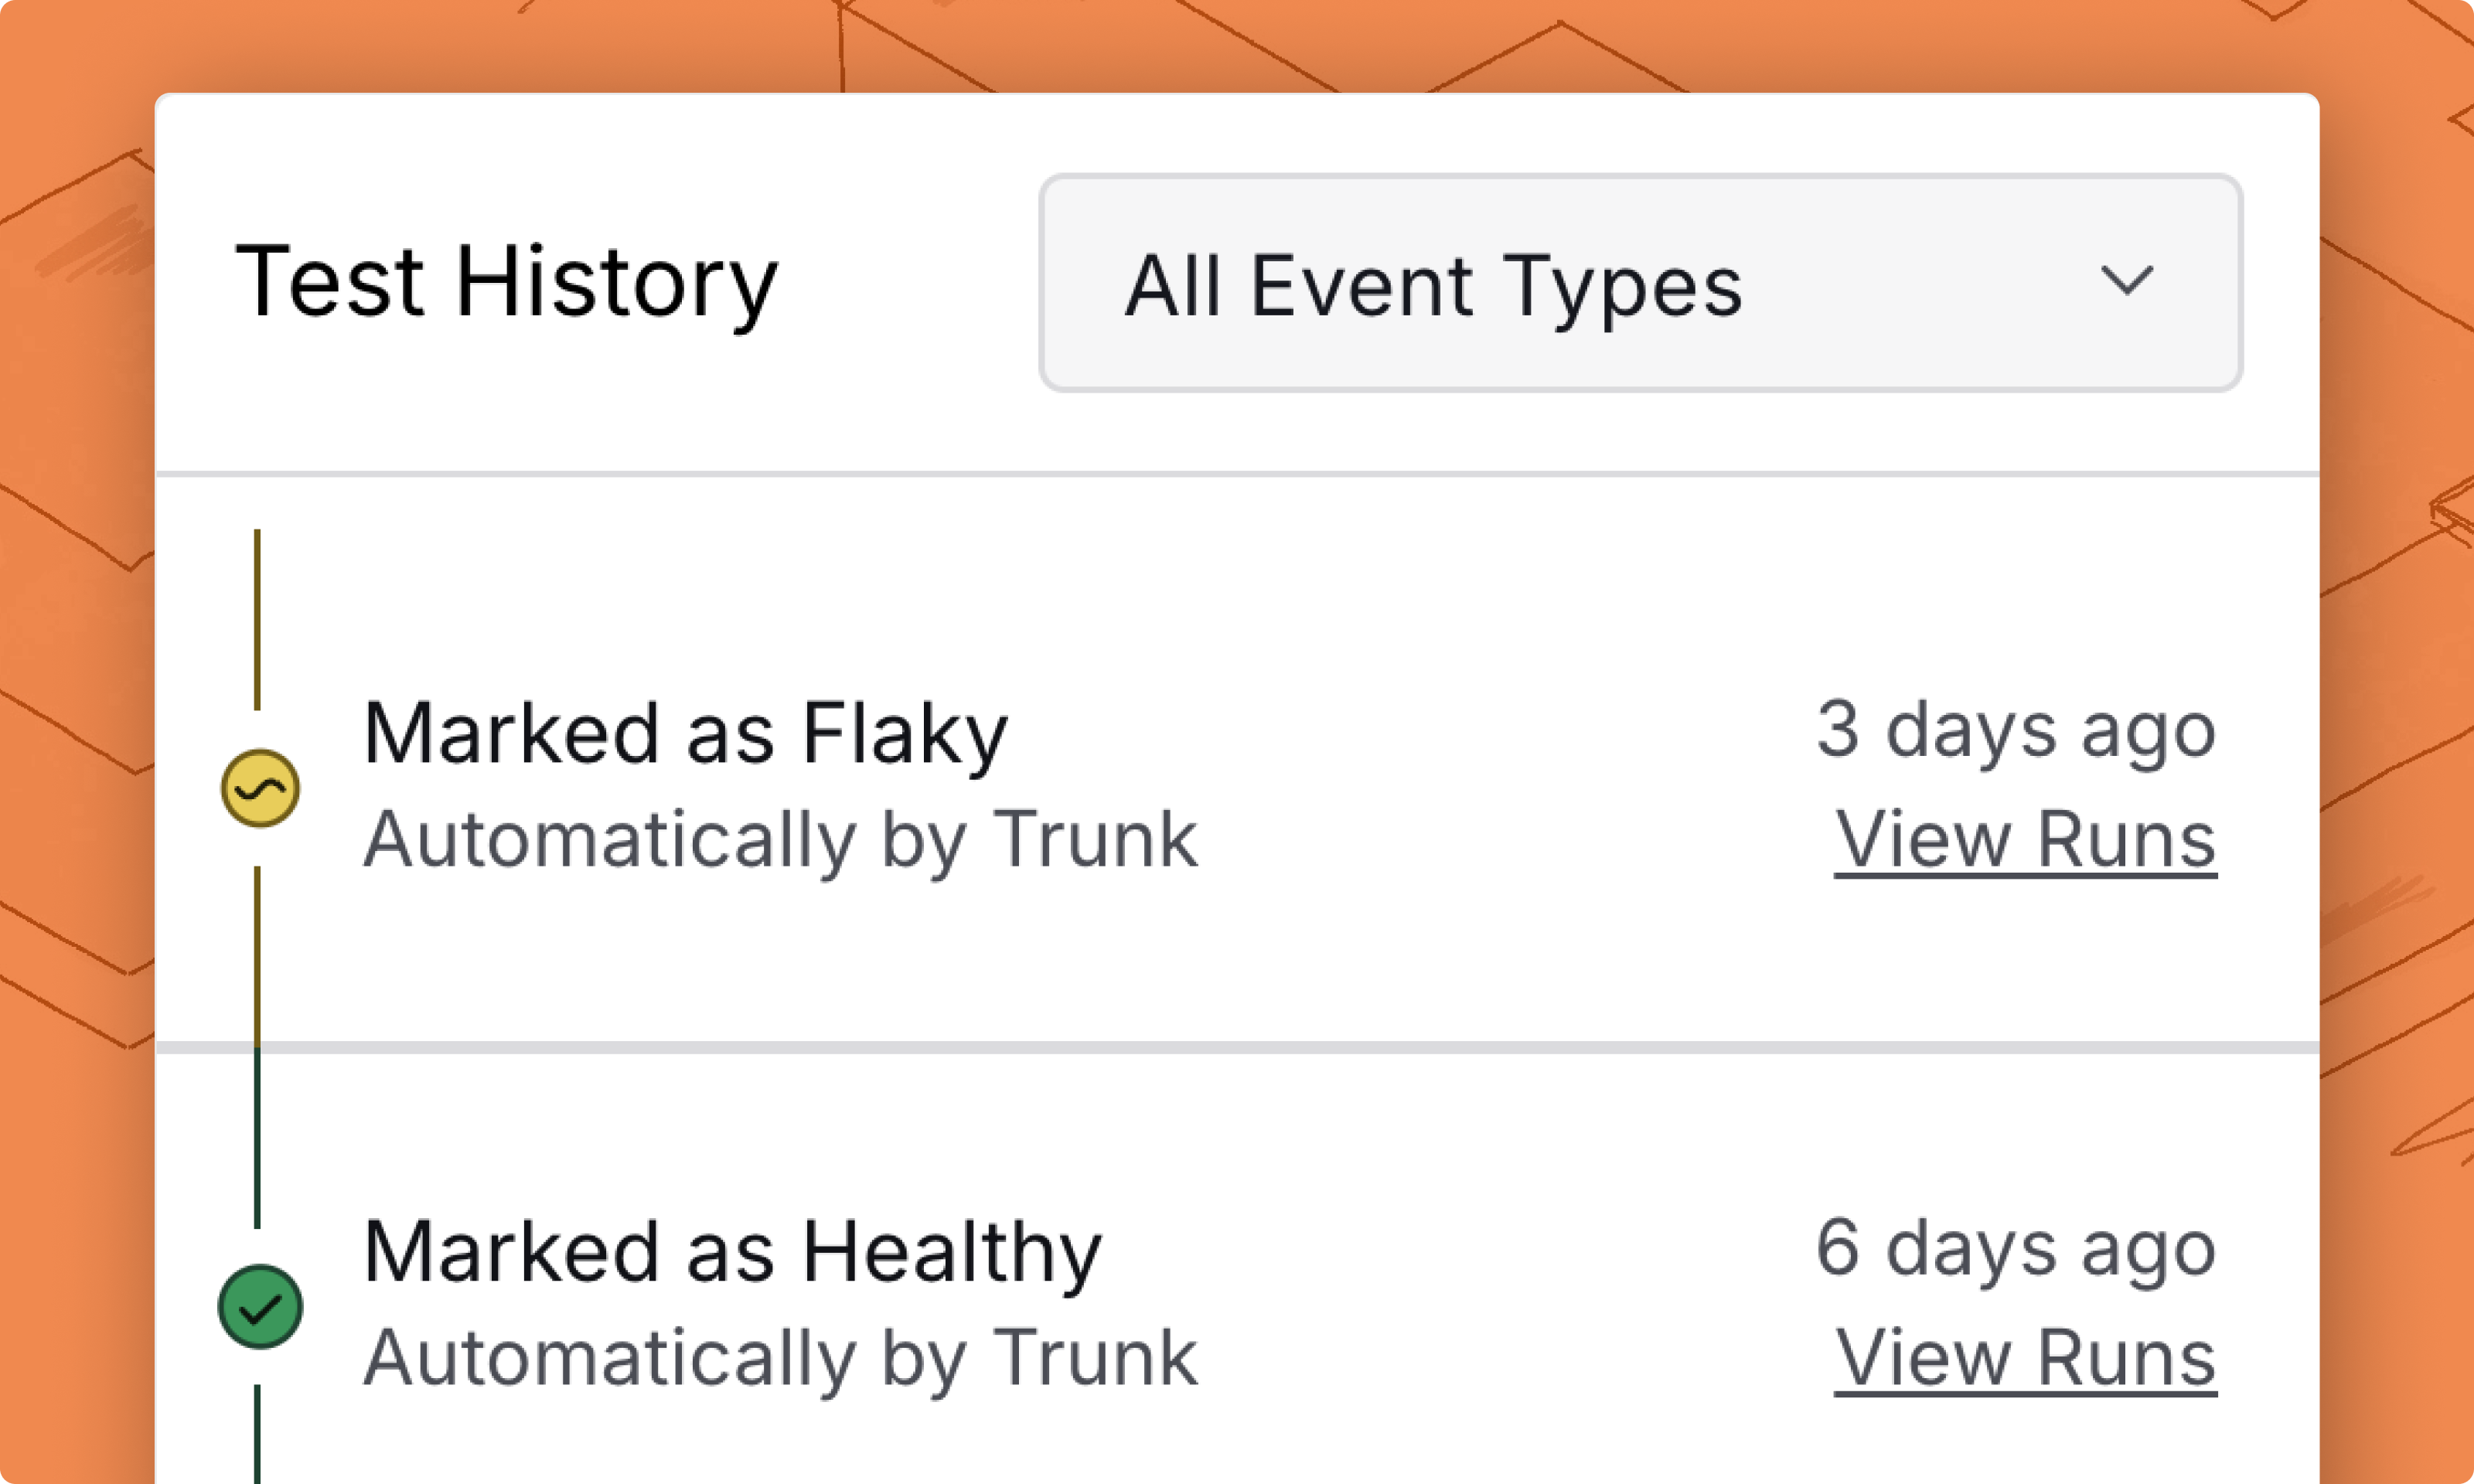Click yellow timeline segment below flaky icon

coord(257,950)
